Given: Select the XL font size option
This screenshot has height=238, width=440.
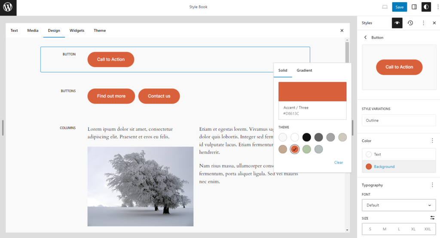Looking at the screenshot, I should 413,229.
